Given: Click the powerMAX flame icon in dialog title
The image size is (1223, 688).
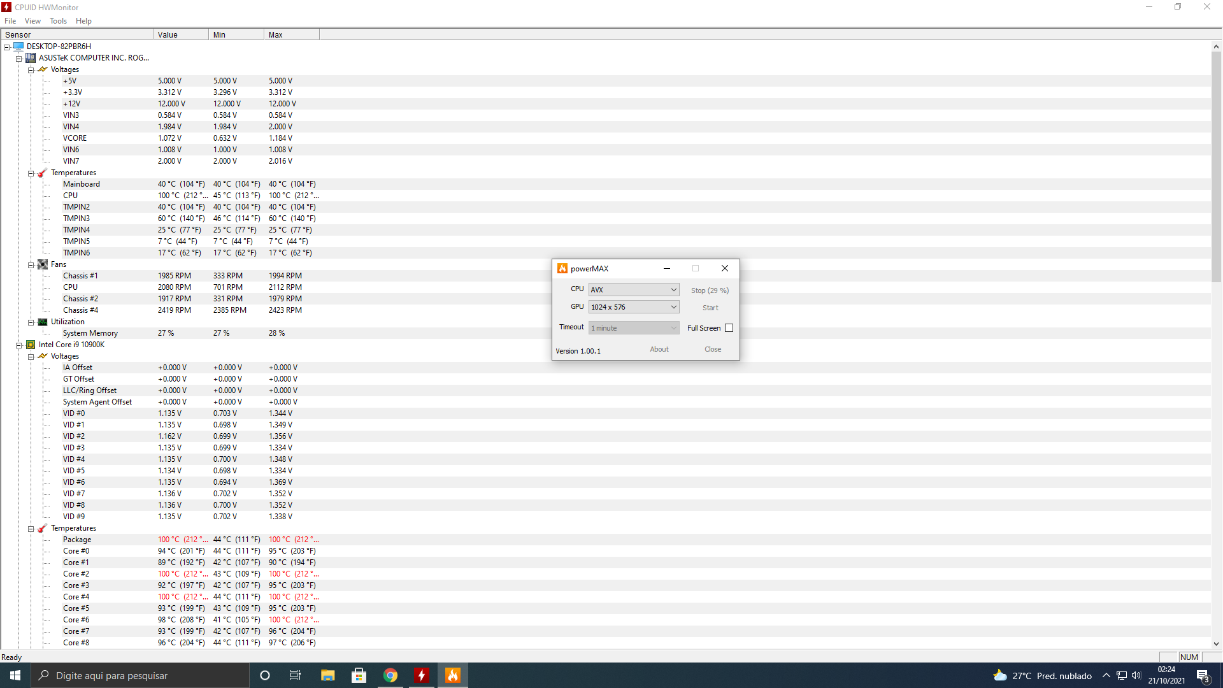Looking at the screenshot, I should coord(562,268).
